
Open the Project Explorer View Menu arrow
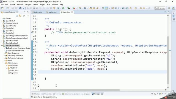point(28,15)
